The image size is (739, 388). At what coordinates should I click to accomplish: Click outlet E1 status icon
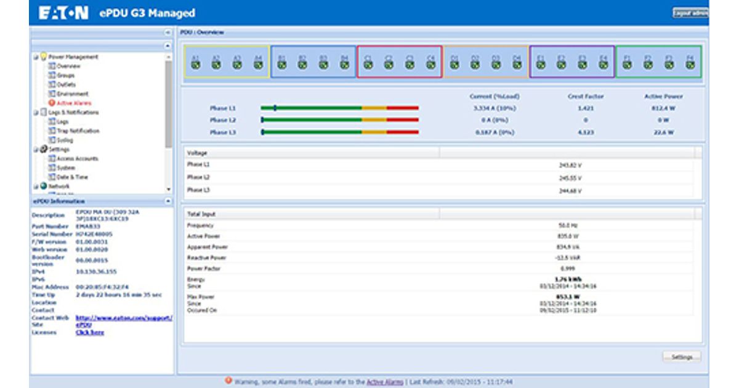tap(541, 65)
